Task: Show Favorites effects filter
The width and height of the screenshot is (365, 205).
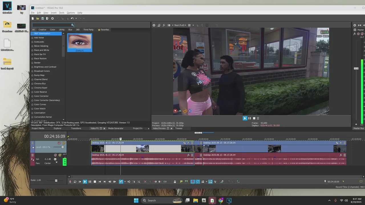Action: click(104, 30)
